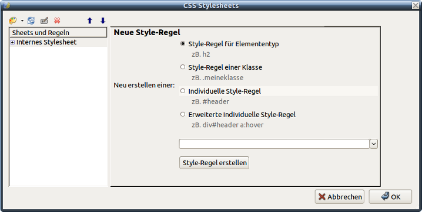Click the 'zB. #header' example text

tap(210, 101)
